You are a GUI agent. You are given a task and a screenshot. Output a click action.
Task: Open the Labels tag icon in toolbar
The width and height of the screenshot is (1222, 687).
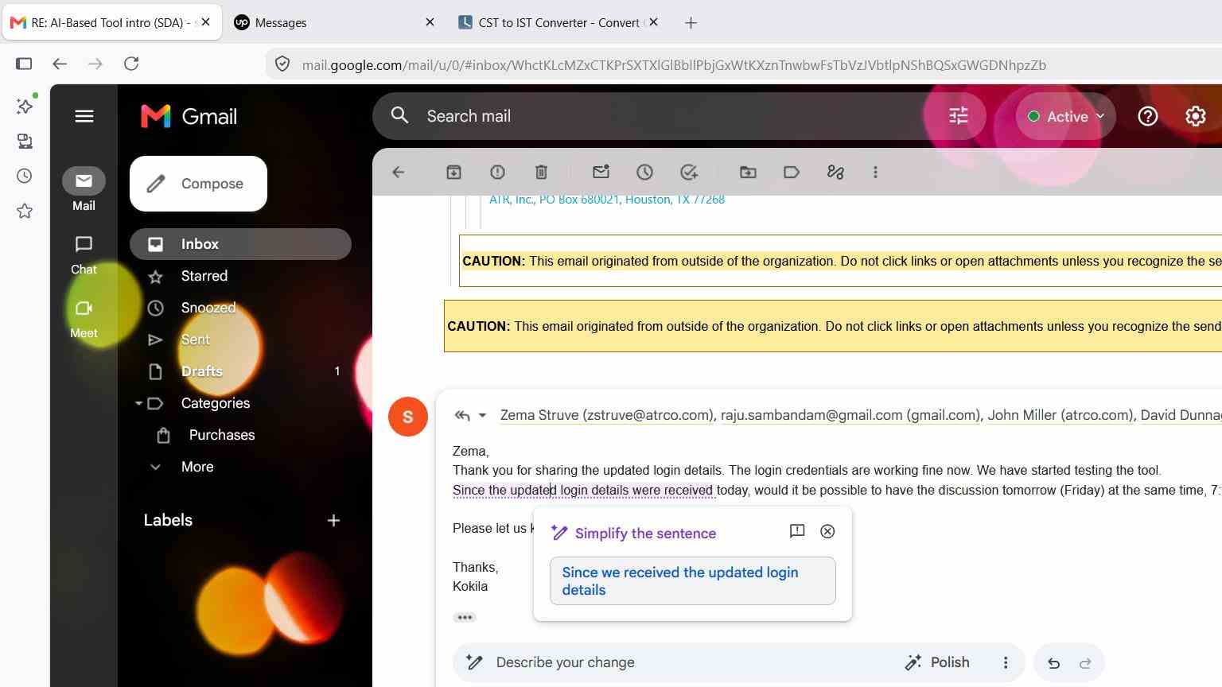(x=792, y=172)
